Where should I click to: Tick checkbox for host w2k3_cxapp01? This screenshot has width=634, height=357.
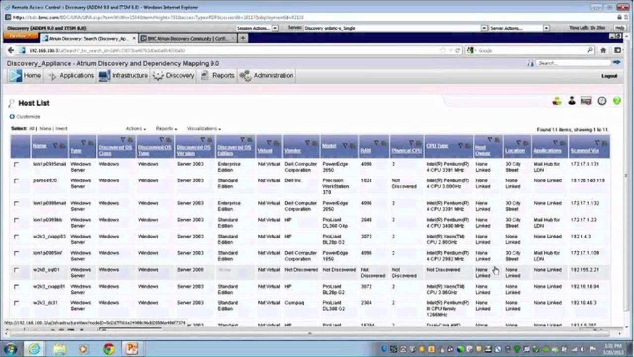16,287
